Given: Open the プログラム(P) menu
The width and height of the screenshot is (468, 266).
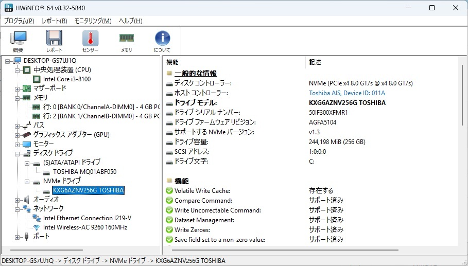Looking at the screenshot, I should coord(19,21).
